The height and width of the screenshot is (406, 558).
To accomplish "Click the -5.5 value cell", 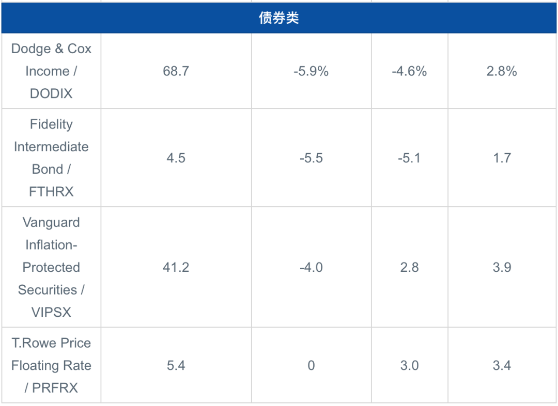I will [x=311, y=158].
